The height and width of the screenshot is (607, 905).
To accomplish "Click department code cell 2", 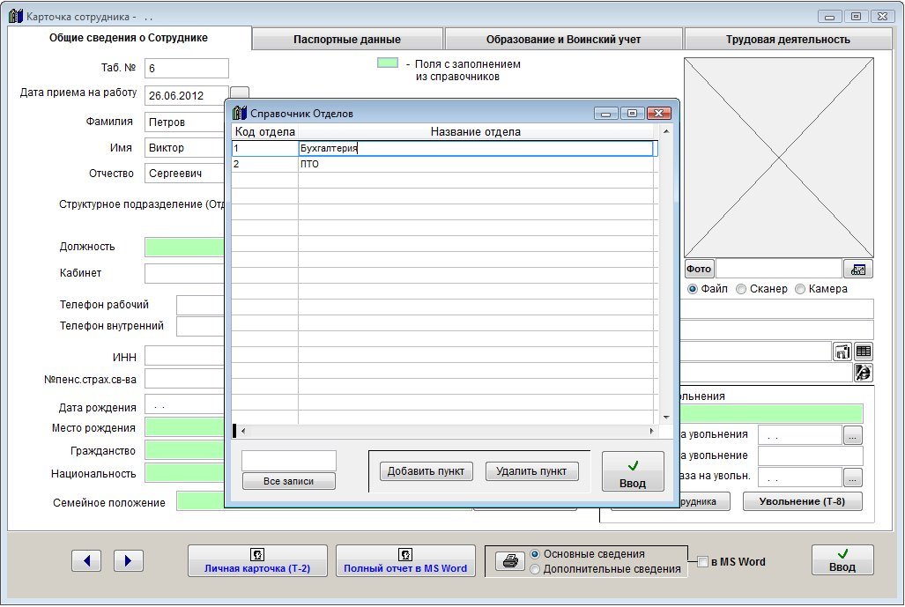I will click(x=265, y=165).
